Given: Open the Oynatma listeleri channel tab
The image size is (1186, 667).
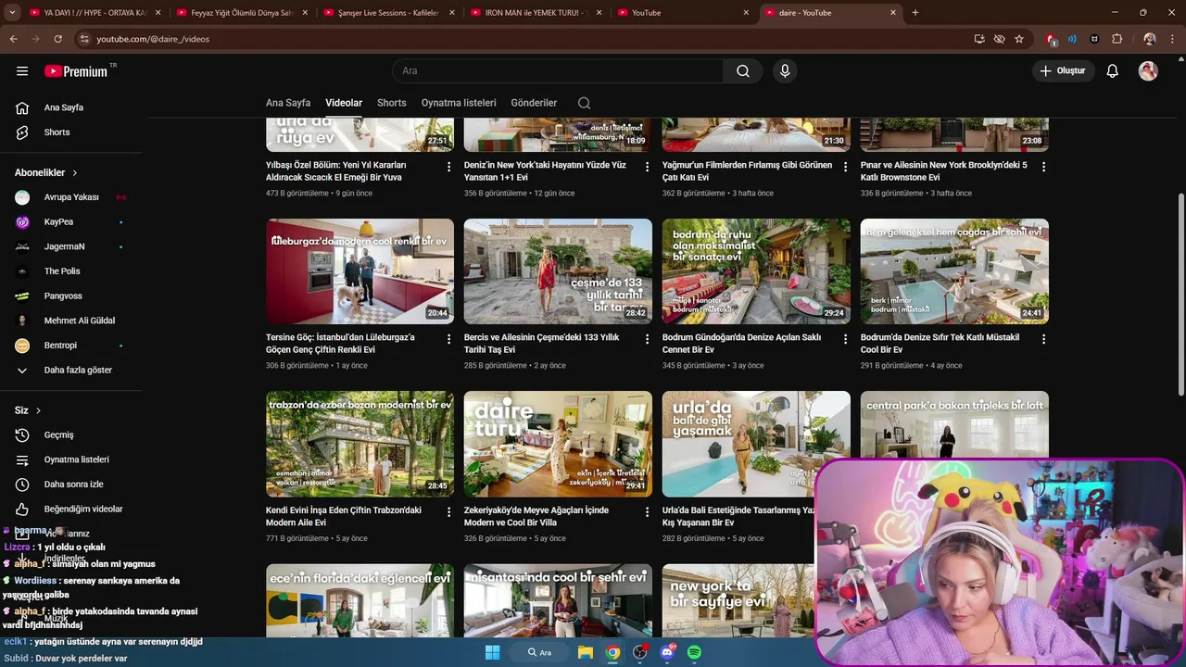Looking at the screenshot, I should point(459,103).
